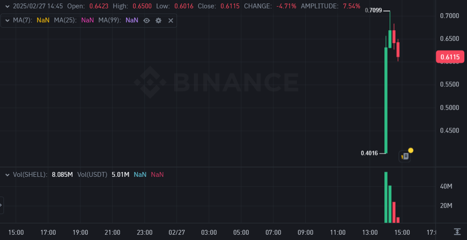Click the scroll-to-latest icon at bottom right
The image size is (467, 240).
coord(457,232)
